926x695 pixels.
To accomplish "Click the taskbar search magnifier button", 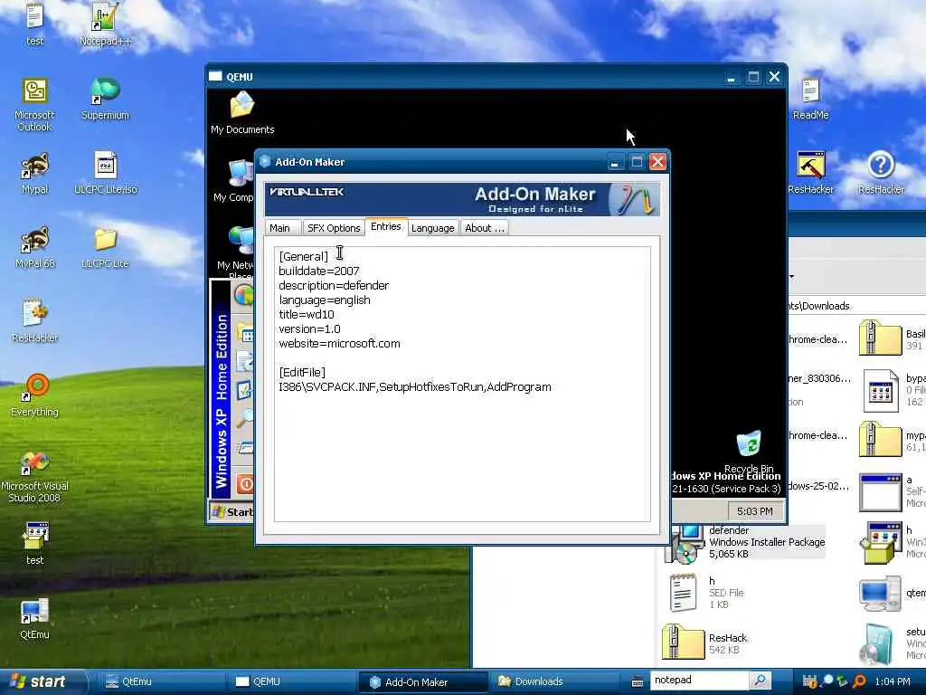I will click(760, 681).
